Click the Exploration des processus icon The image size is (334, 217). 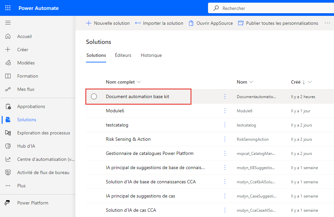click(8, 133)
